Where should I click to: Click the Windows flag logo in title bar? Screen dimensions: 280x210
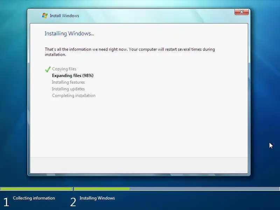[45, 15]
